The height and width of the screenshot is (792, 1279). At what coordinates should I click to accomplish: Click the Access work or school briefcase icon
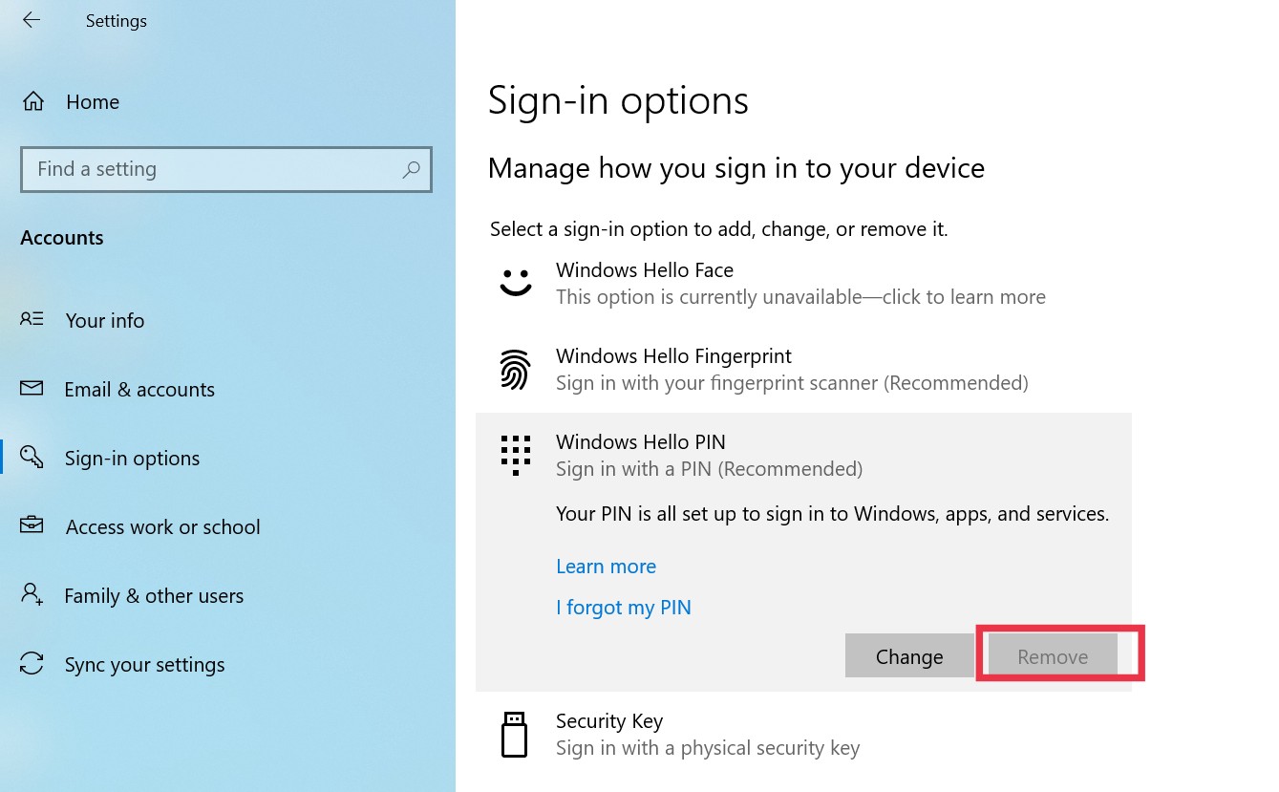[32, 526]
